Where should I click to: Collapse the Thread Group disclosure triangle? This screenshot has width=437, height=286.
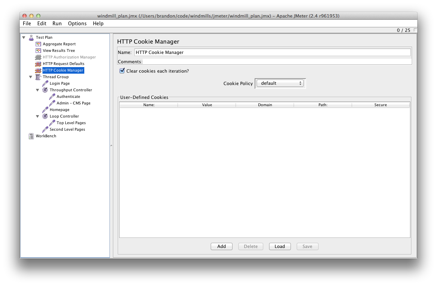(31, 77)
